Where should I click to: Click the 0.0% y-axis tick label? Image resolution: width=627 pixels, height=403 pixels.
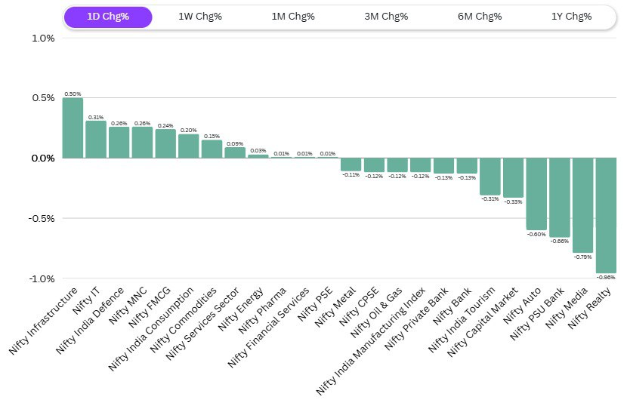point(43,158)
